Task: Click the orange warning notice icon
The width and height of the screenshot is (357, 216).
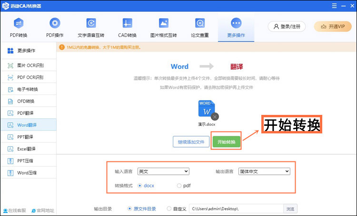Action: [62, 47]
